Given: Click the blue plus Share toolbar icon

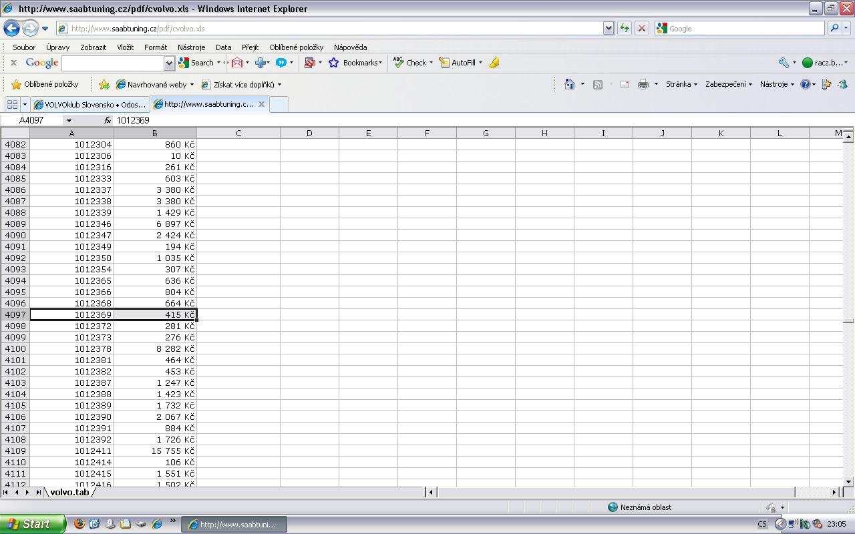Looking at the screenshot, I should click(261, 63).
